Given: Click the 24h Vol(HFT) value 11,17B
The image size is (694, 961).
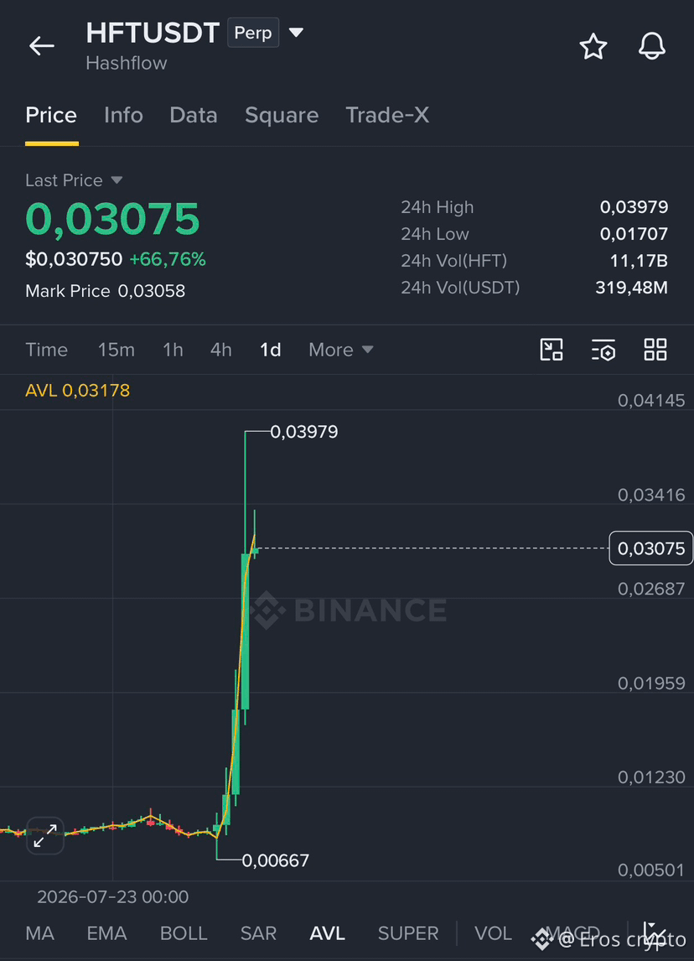Looking at the screenshot, I should click(x=639, y=261).
